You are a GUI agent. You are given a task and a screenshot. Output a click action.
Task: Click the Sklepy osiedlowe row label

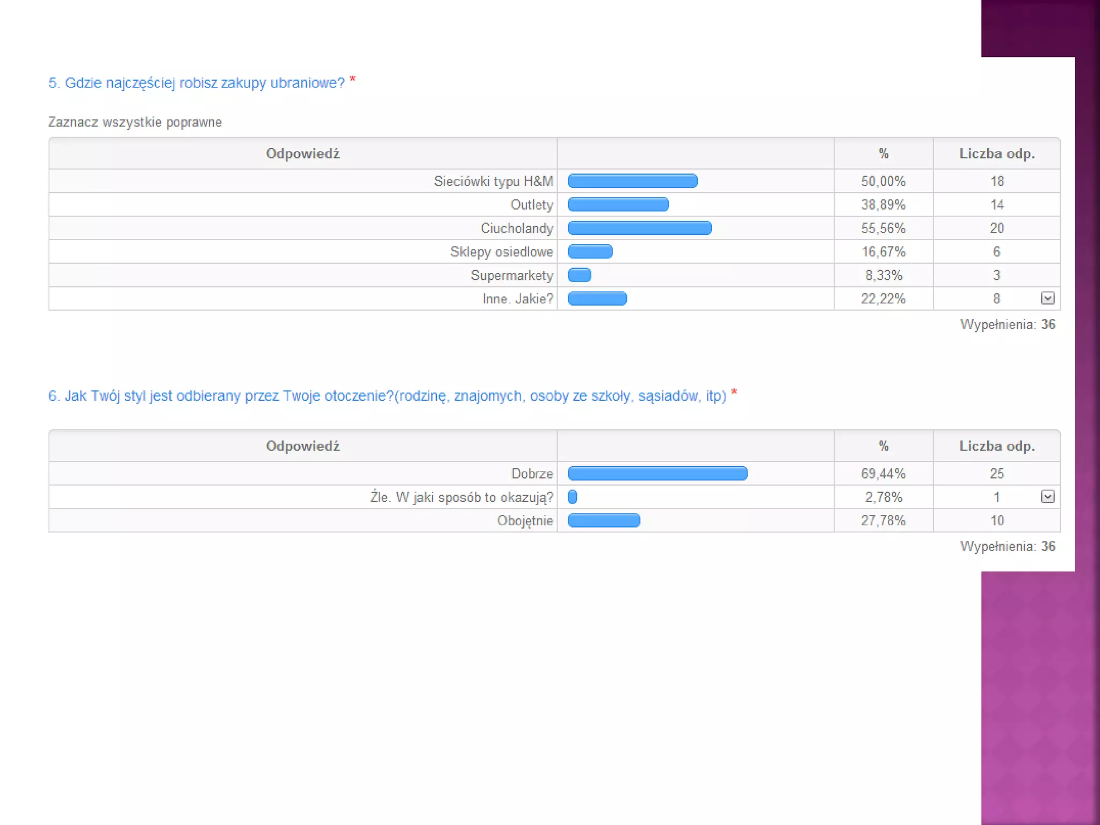click(x=502, y=252)
